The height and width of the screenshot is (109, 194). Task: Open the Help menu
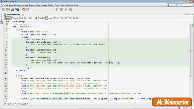coord(76,5)
